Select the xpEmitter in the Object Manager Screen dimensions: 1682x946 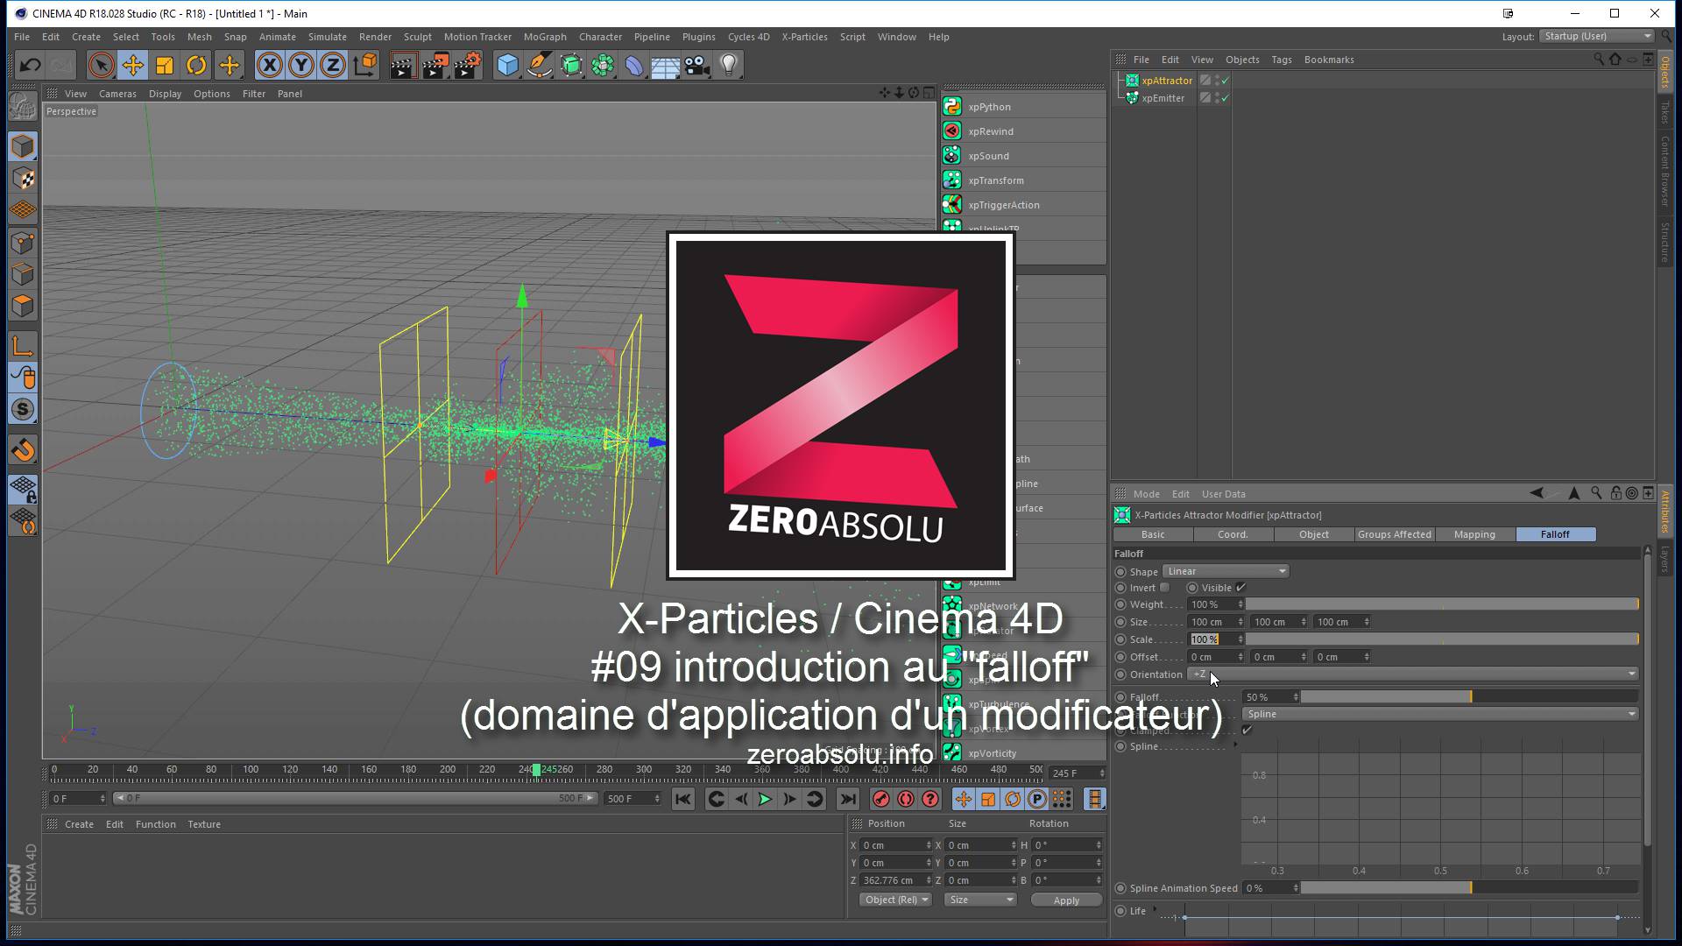(1165, 98)
